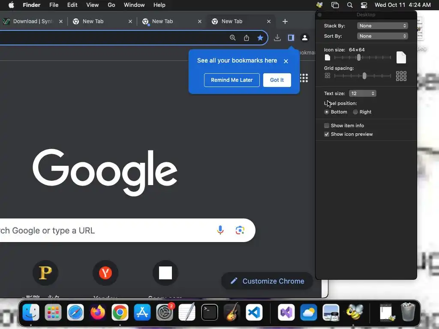Open Weather app cloud icon in Dock
Image resolution: width=439 pixels, height=329 pixels.
(309, 312)
